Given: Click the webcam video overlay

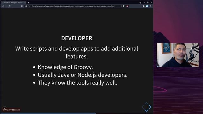Looking at the screenshot, I should point(178,55).
